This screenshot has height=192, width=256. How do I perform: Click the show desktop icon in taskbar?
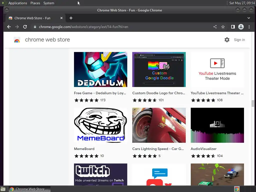(3, 189)
